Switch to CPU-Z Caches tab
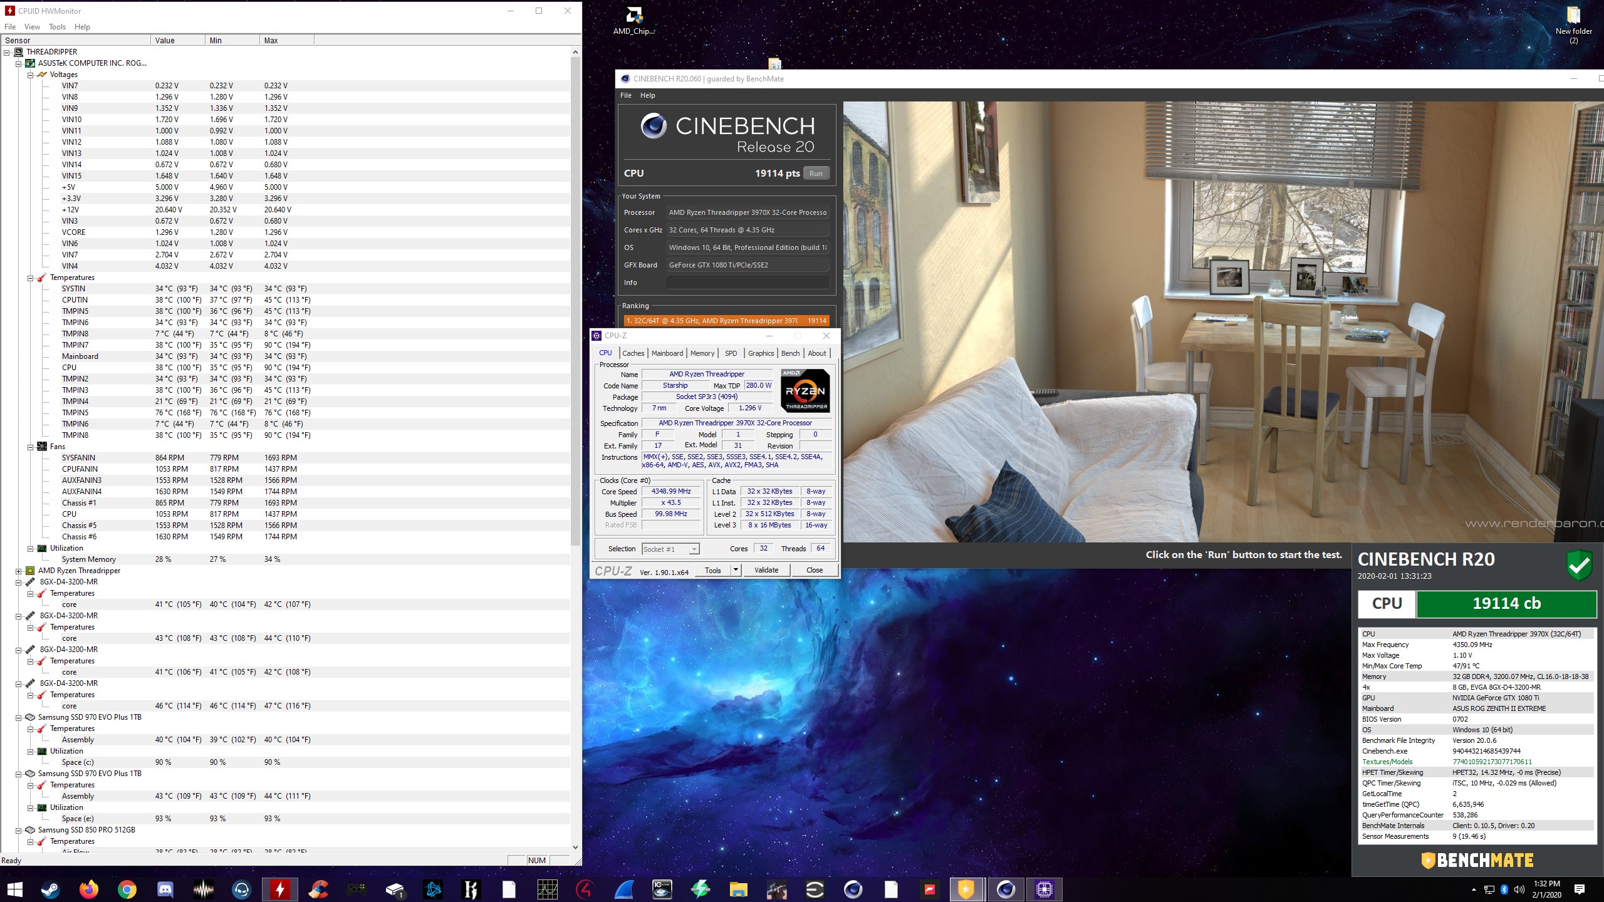The image size is (1604, 902). coord(633,353)
